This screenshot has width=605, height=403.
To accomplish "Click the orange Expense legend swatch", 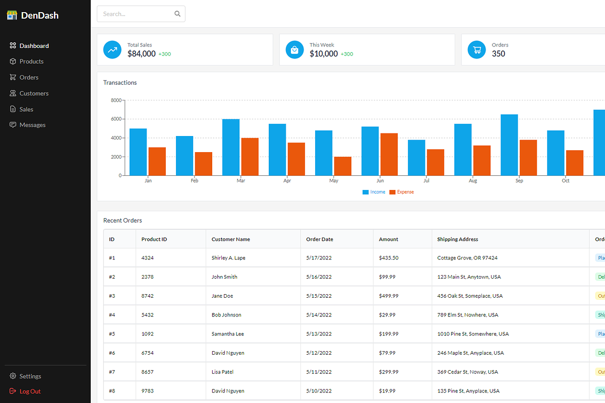I will [392, 192].
